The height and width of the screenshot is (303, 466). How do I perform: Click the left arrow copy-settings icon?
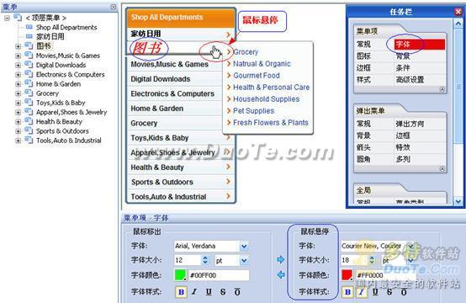pos(281,274)
